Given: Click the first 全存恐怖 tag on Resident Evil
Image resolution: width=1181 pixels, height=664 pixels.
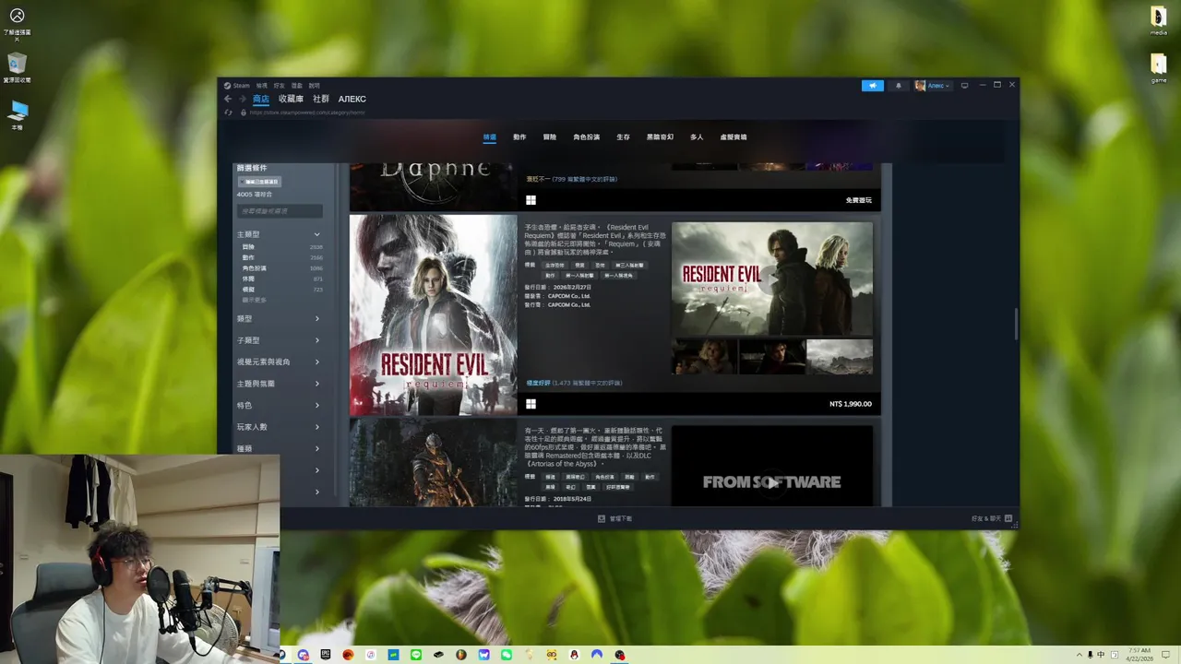Looking at the screenshot, I should [x=555, y=265].
